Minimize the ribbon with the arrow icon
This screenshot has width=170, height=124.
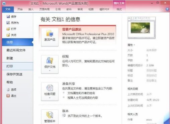pyautogui.click(x=163, y=9)
